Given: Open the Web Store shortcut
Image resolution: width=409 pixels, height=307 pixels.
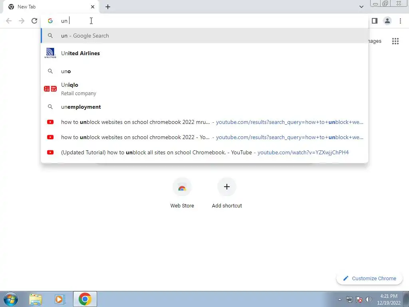Looking at the screenshot, I should (182, 193).
